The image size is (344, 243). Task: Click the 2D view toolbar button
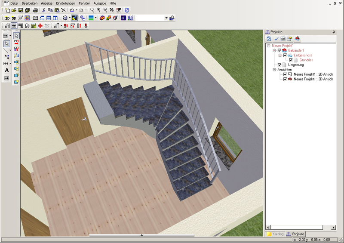pos(7,18)
